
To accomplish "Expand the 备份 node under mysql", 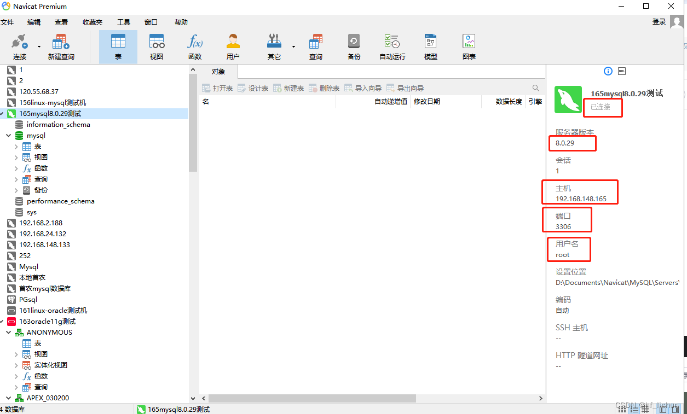I will 16,190.
